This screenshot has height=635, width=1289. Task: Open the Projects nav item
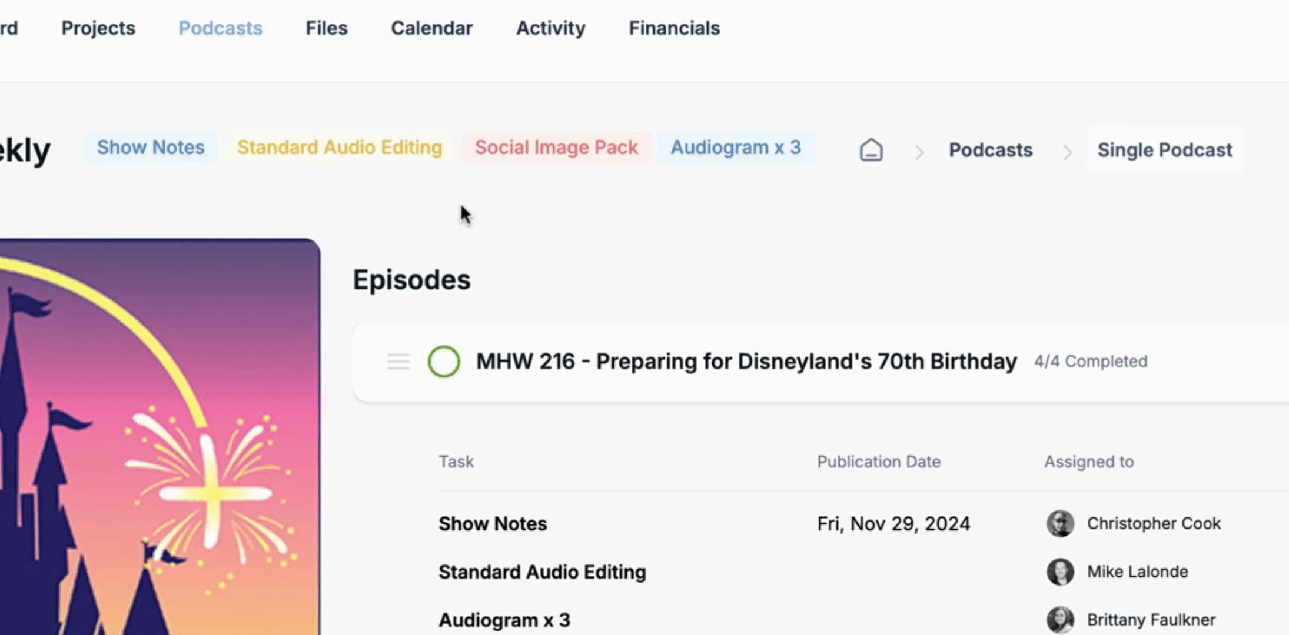pyautogui.click(x=98, y=28)
